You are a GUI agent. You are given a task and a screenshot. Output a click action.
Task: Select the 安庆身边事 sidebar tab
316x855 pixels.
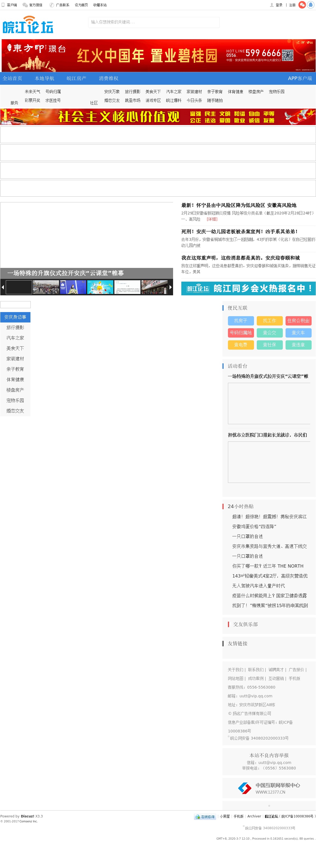coord(15,317)
